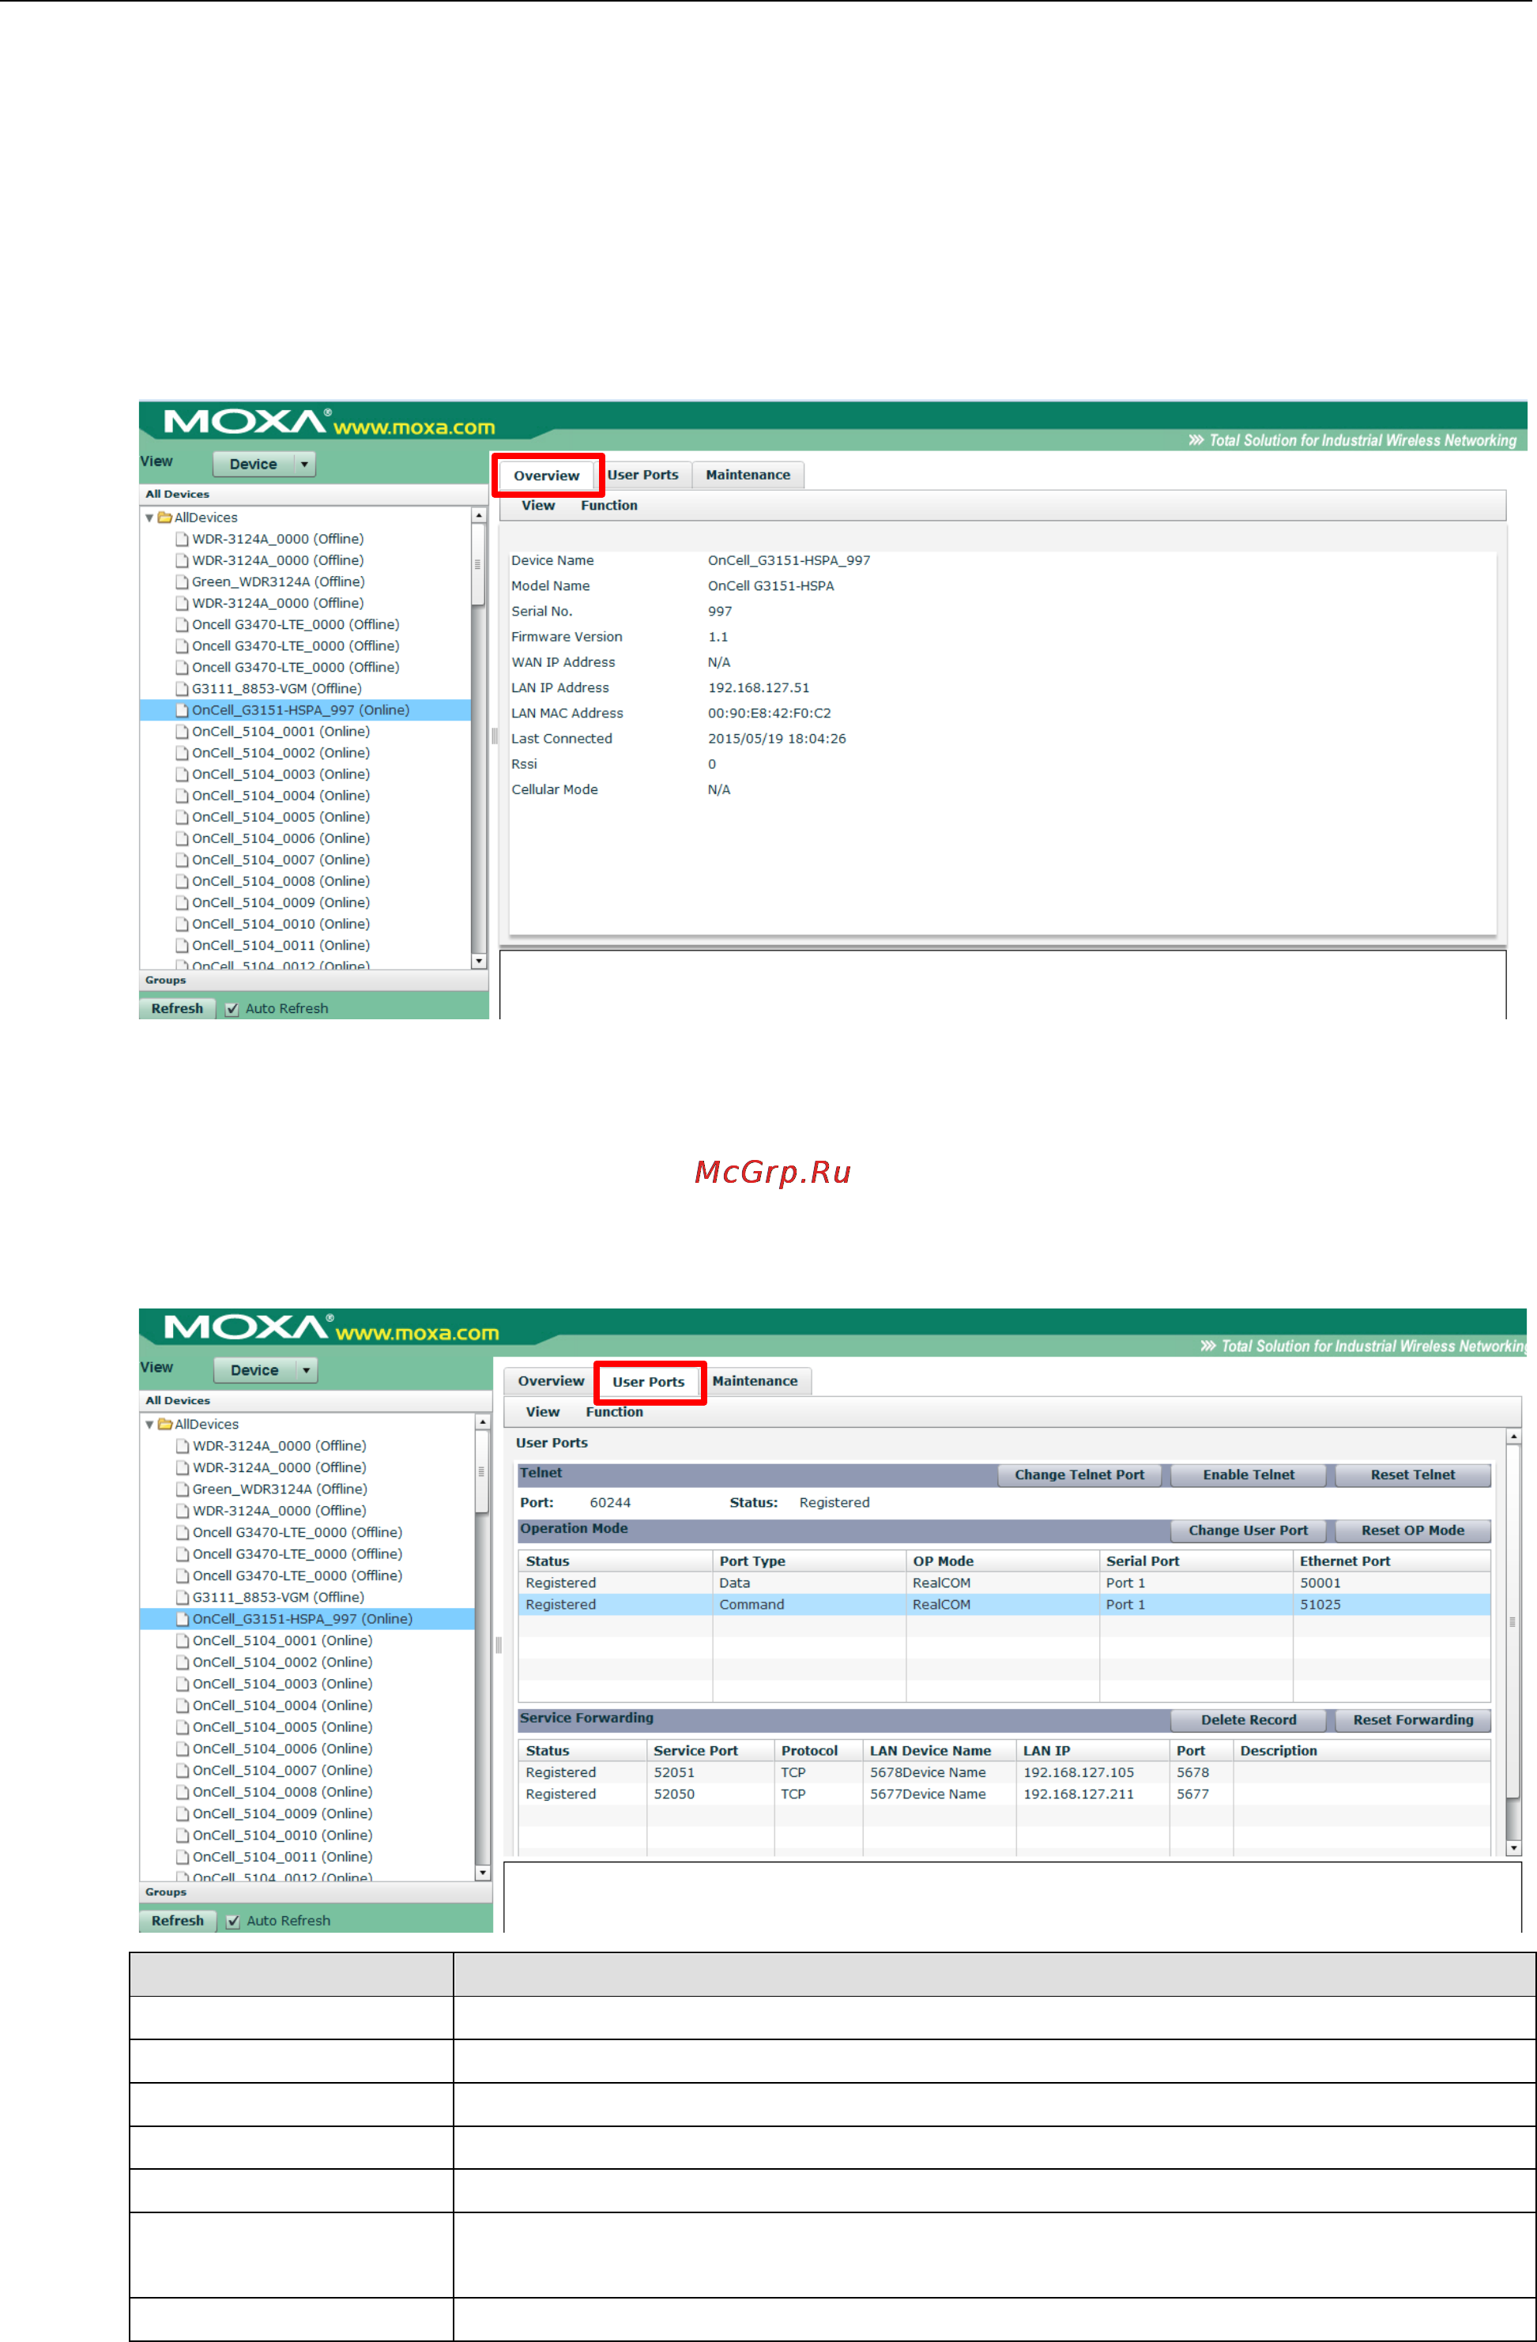This screenshot has height=2342, width=1537.
Task: Select OnCell_G3151-HSPA_997 in upper device tree
Action: click(305, 710)
